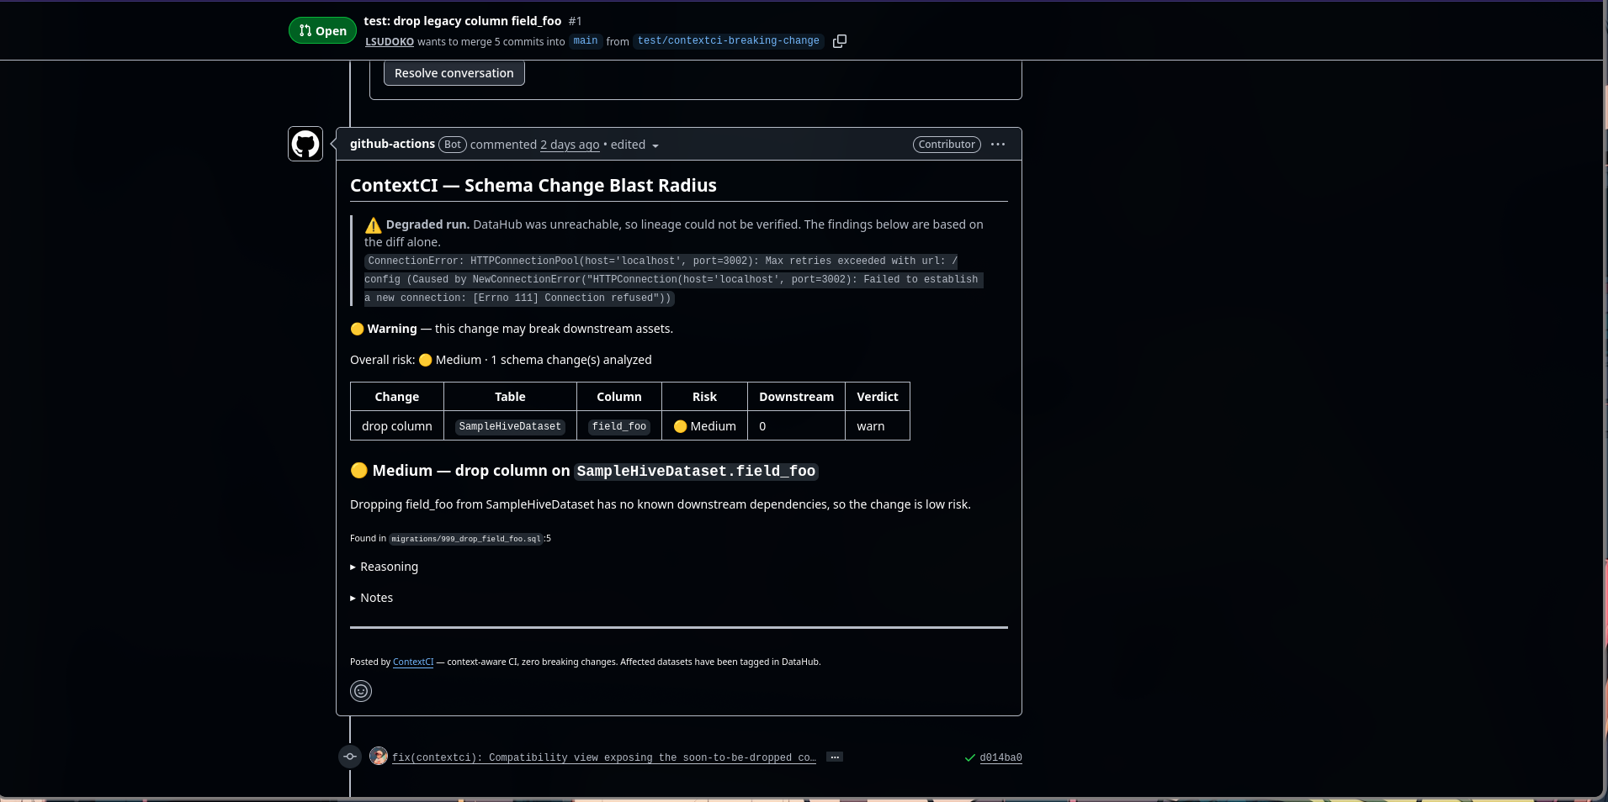The image size is (1608, 802).
Task: Open the edited history dropdown
Action: tap(634, 145)
